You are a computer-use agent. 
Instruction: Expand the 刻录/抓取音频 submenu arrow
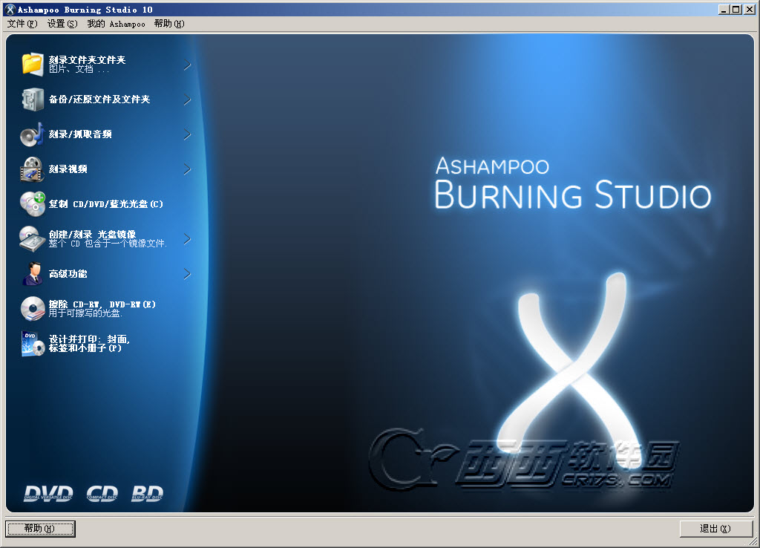pos(187,134)
